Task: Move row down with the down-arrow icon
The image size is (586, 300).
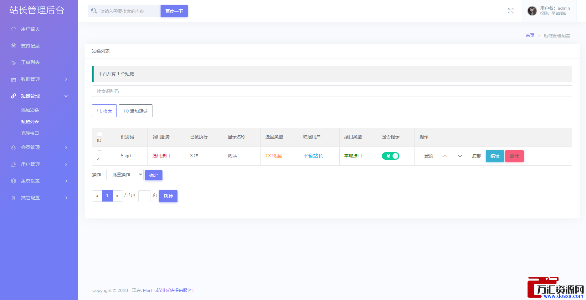Action: [460, 156]
